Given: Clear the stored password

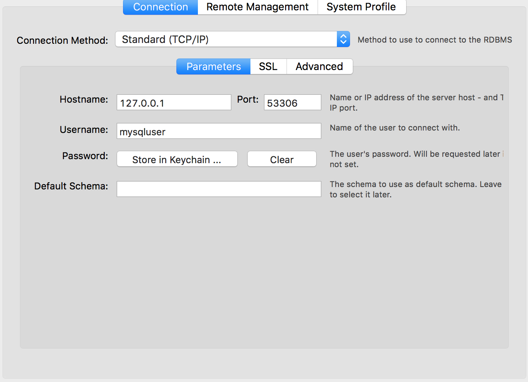Looking at the screenshot, I should coord(282,159).
